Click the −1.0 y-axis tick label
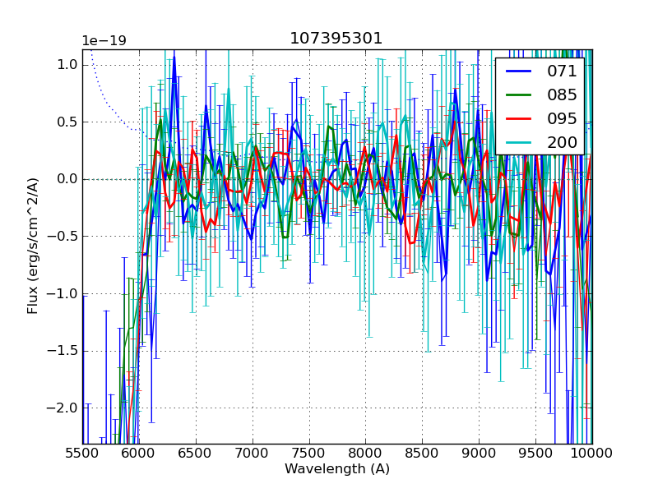 [x=63, y=293]
